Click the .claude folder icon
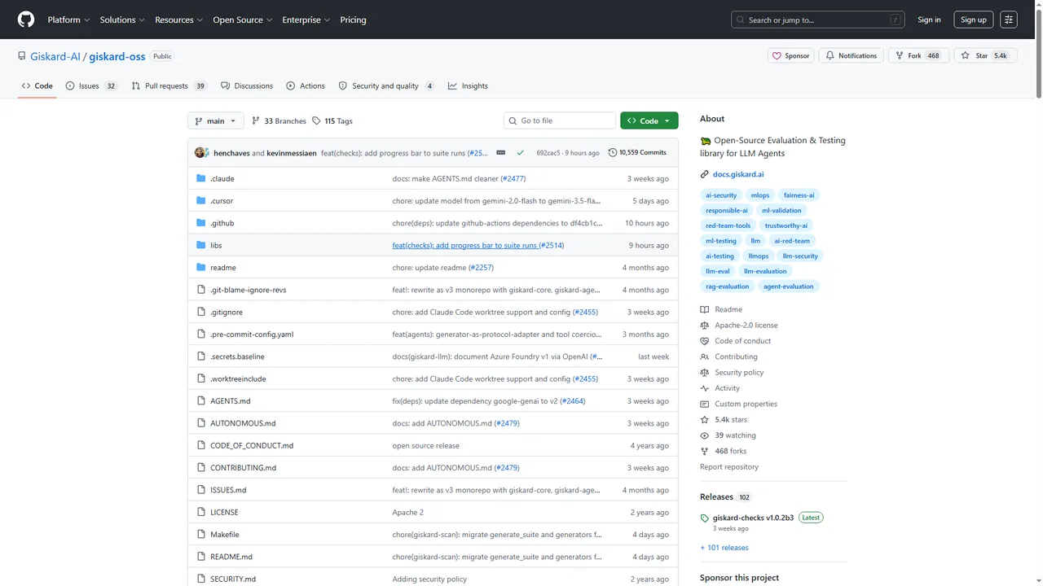This screenshot has height=586, width=1043. pos(201,178)
